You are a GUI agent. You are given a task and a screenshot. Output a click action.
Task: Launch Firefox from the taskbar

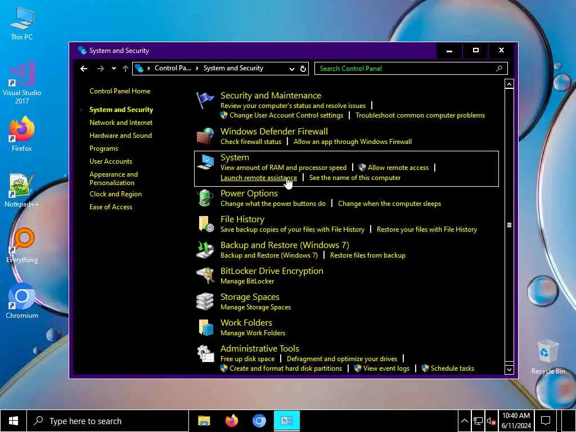(231, 421)
